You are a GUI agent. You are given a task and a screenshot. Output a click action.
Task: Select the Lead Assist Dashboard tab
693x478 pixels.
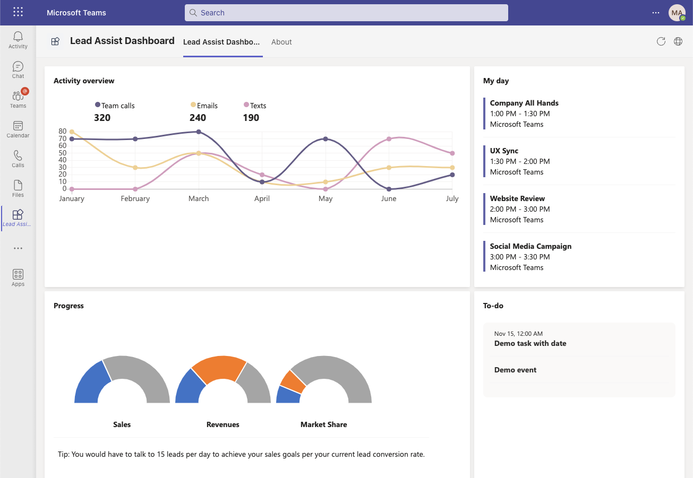[222, 42]
